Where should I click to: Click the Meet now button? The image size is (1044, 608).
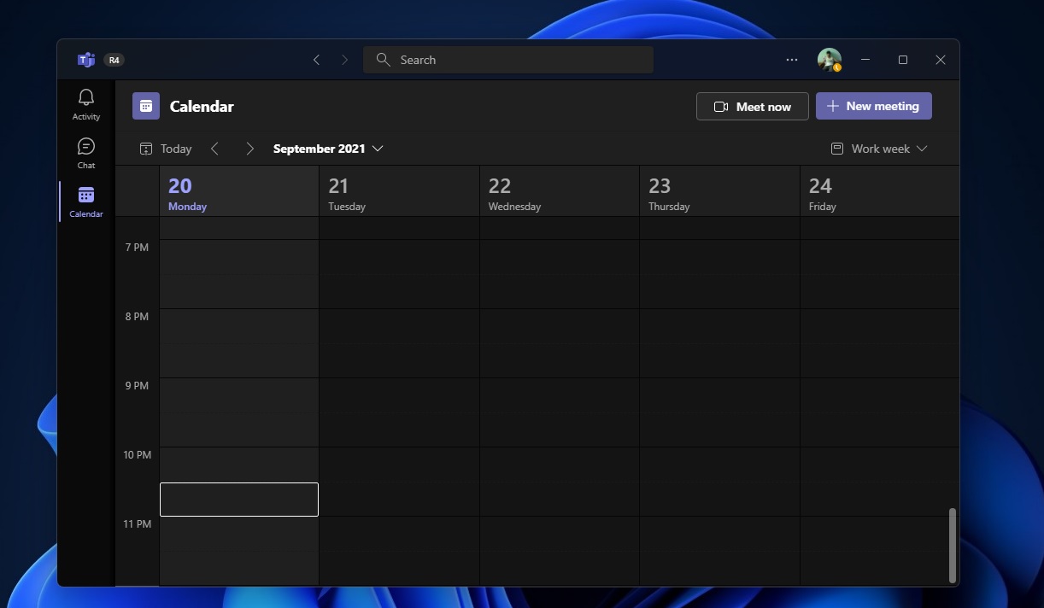click(x=752, y=107)
